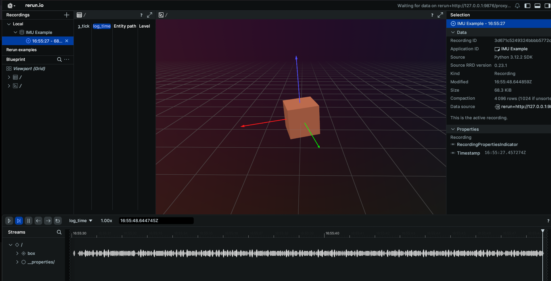
Task: Adjust the 1.00x playback speed
Action: click(x=106, y=221)
